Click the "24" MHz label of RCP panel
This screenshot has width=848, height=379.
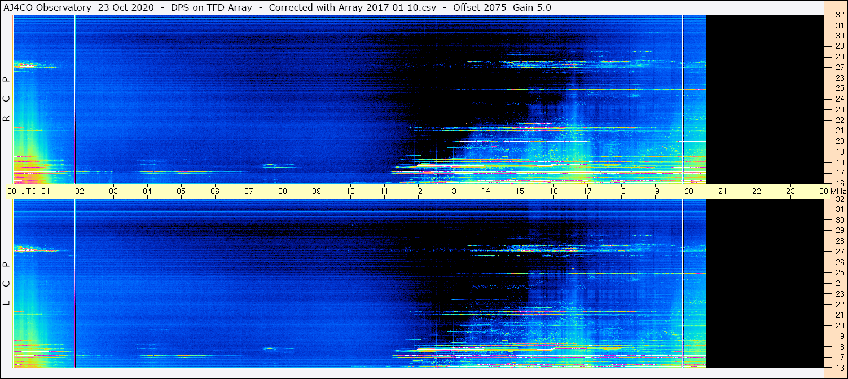839,99
